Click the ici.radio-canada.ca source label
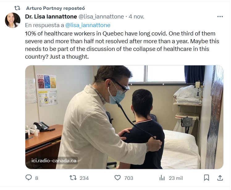231x190 pixels. [x=54, y=161]
